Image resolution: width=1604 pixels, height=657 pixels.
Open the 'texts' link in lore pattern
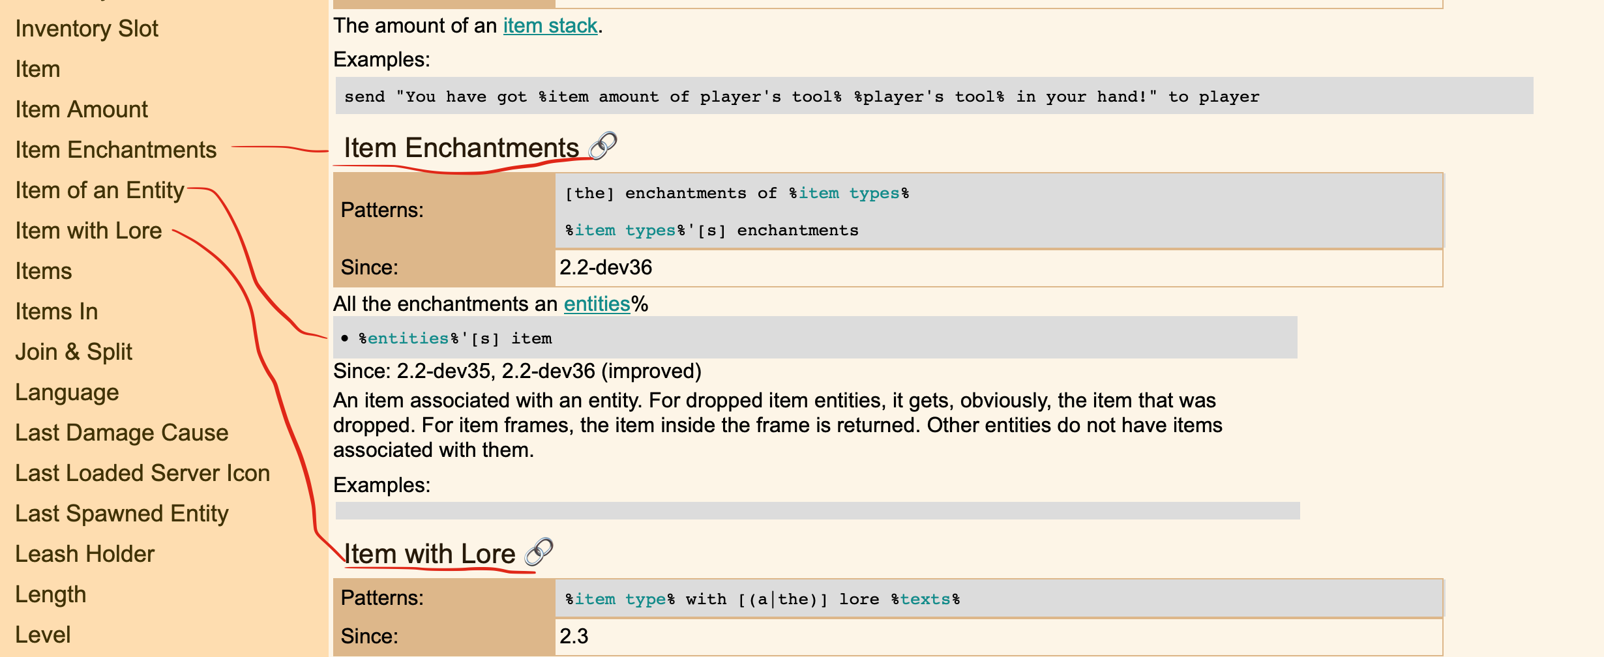pos(925,599)
